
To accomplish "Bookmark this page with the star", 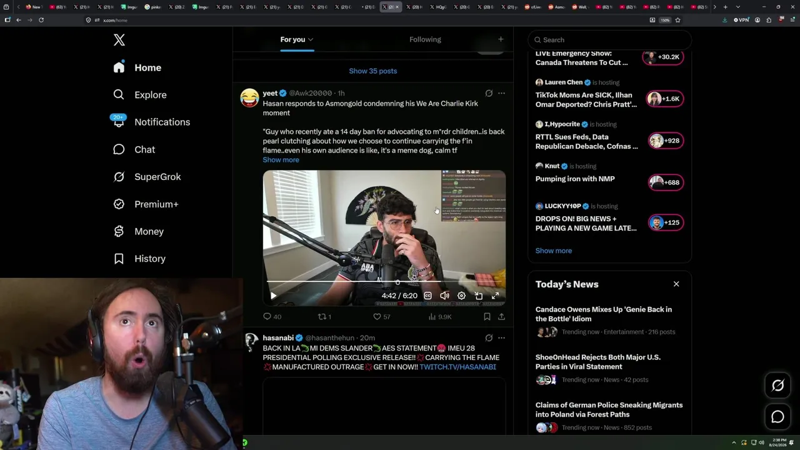I will [x=678, y=20].
